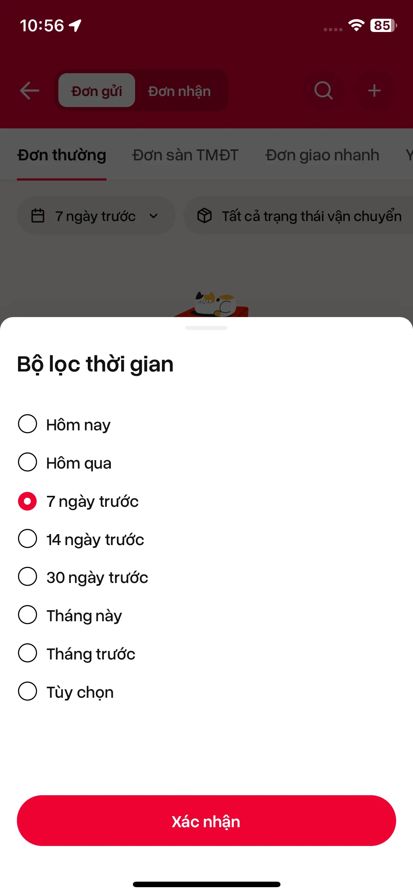Screen dimensions: 413x896
Task: Select the Hôm qua radio option
Action: [x=28, y=462]
